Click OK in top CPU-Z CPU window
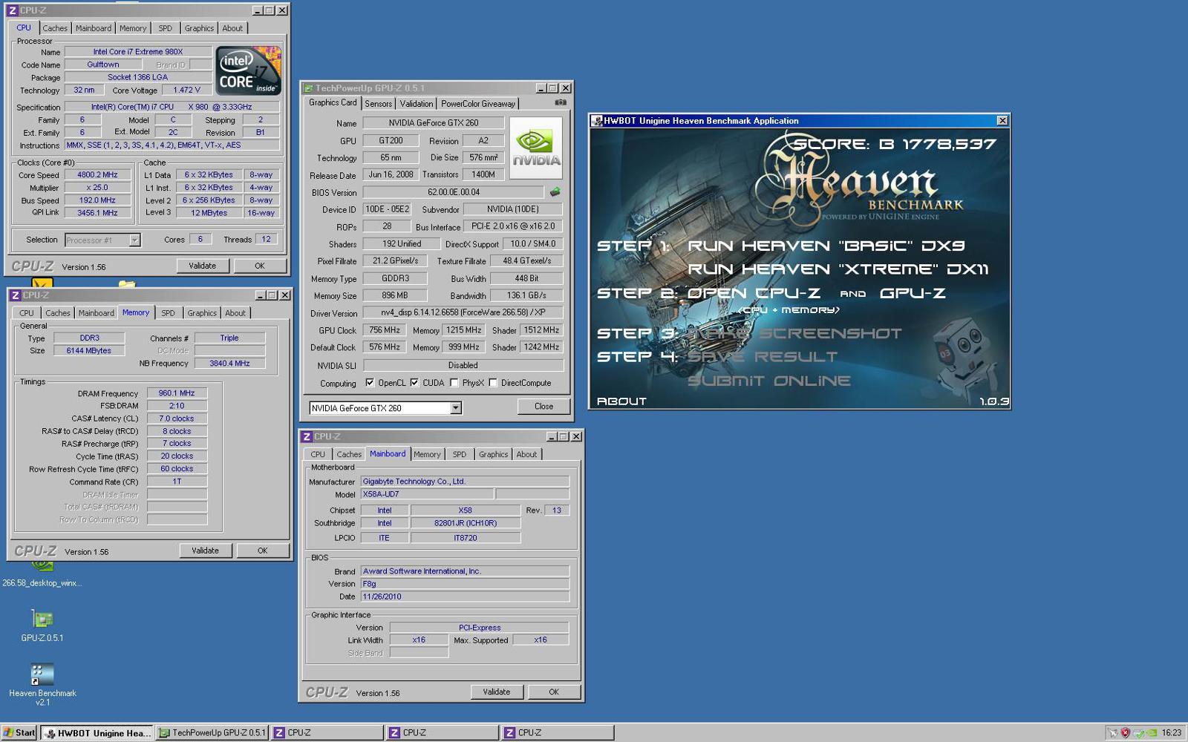The height and width of the screenshot is (742, 1188). pyautogui.click(x=260, y=266)
